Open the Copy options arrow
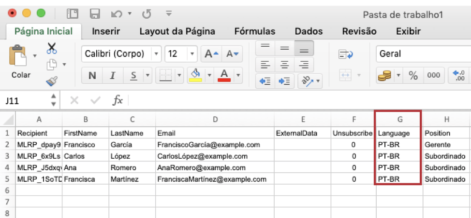This screenshot has height=218, width=471. [64, 64]
